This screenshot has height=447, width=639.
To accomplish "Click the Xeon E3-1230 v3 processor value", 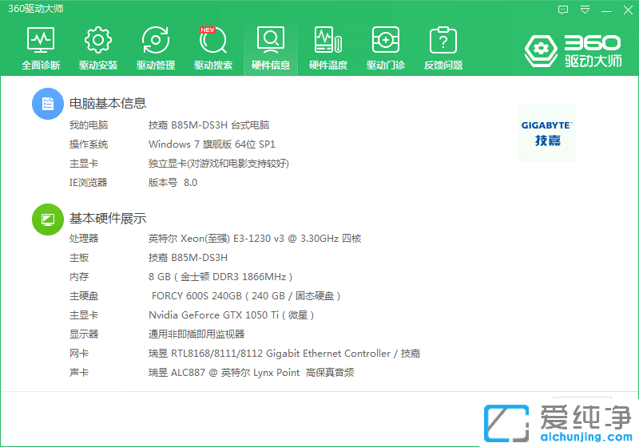I will pos(255,239).
